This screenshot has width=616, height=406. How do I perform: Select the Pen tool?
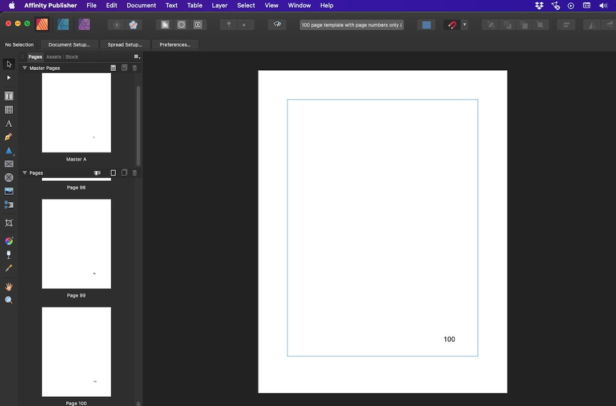click(x=9, y=137)
